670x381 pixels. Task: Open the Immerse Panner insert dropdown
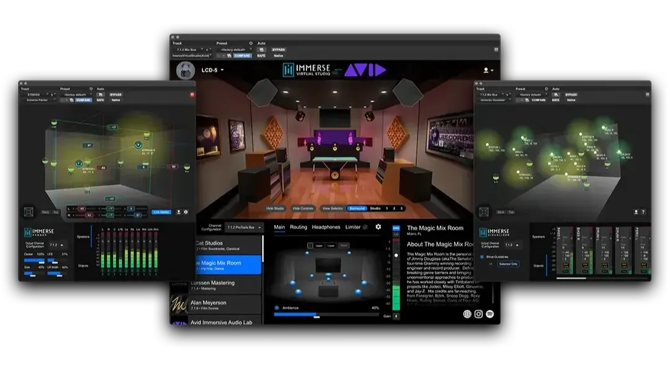39,100
